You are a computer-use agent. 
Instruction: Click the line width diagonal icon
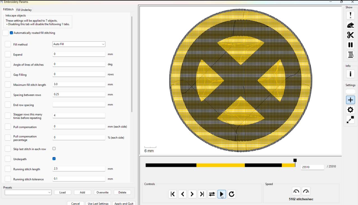350,120
